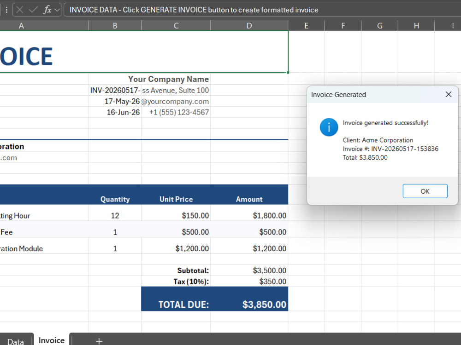461x345 pixels.
Task: Select column A header
Action: click(x=44, y=26)
